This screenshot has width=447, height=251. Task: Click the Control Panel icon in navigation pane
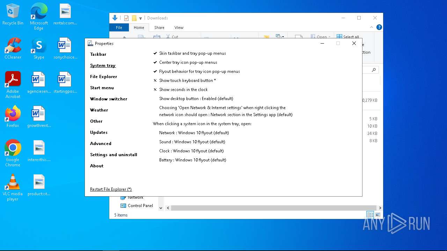tap(123, 206)
